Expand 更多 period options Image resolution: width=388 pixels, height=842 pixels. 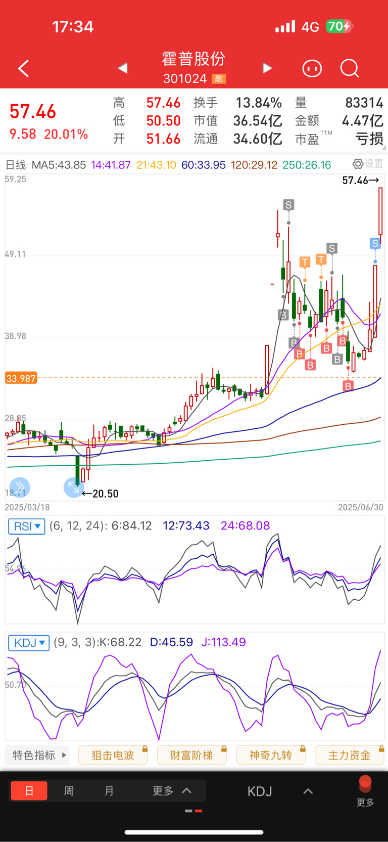point(172,790)
